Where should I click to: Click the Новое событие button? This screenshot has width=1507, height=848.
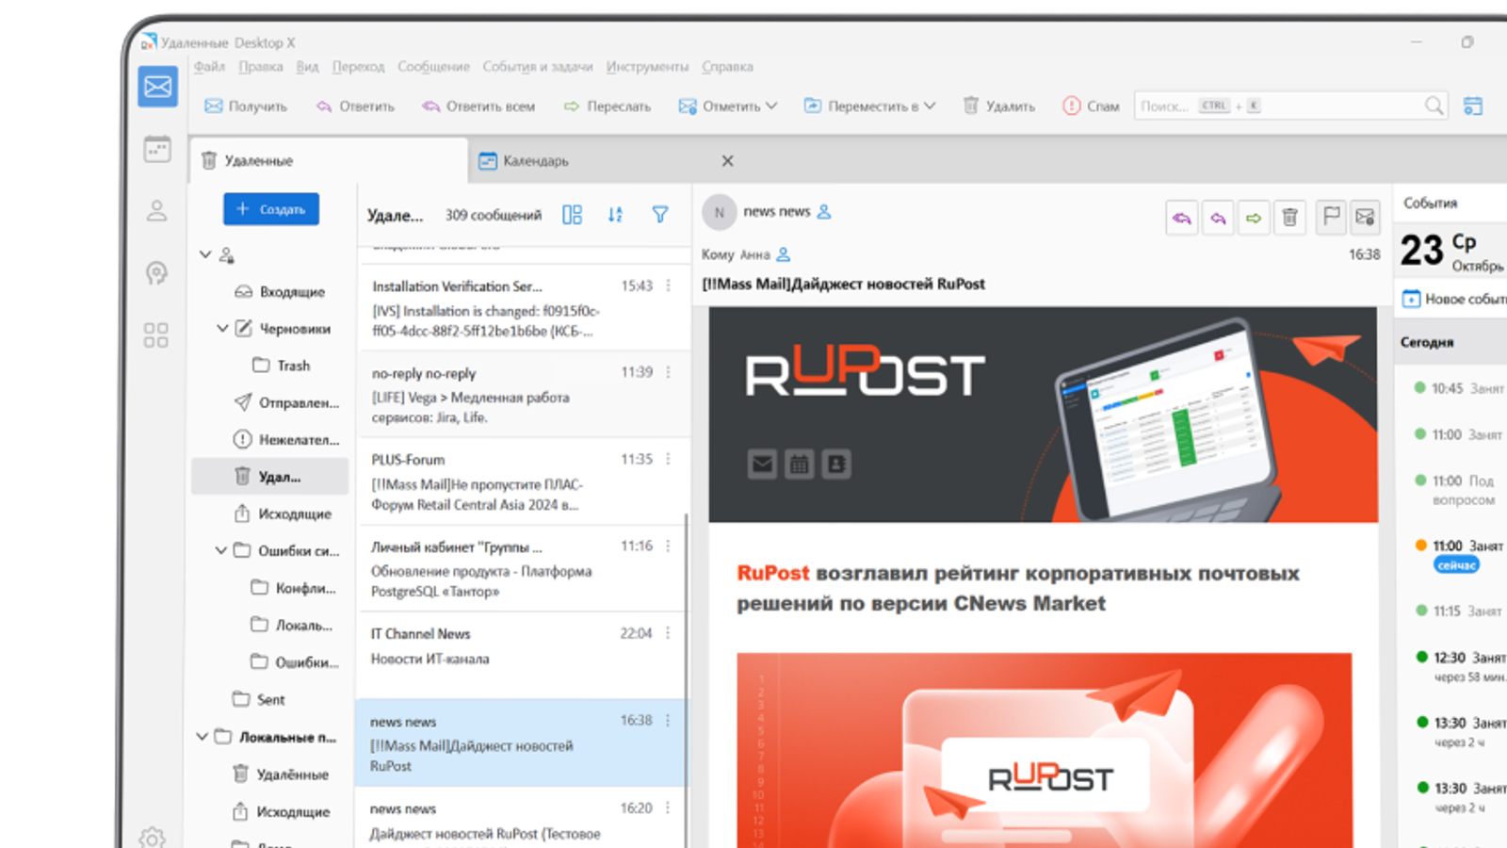(1453, 299)
